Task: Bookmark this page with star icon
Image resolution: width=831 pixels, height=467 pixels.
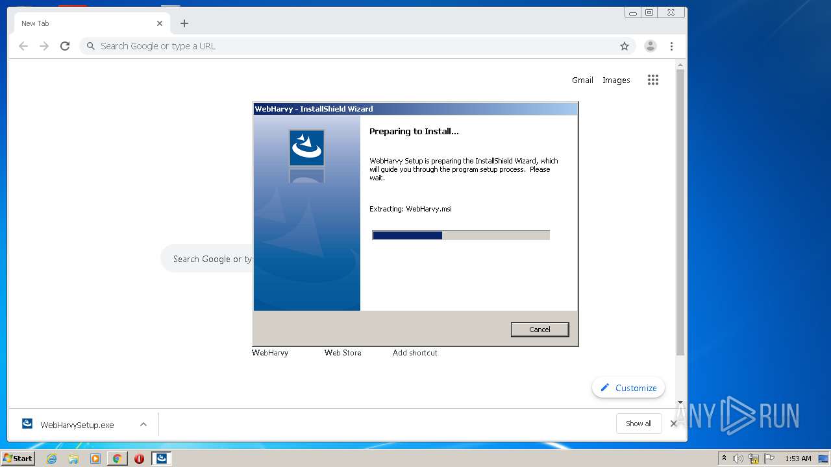Action: click(625, 46)
